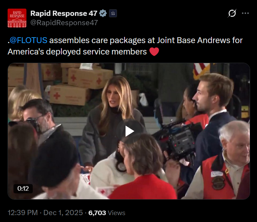Click the 0:12 video duration badge
The image size is (257, 222).
point(23,189)
